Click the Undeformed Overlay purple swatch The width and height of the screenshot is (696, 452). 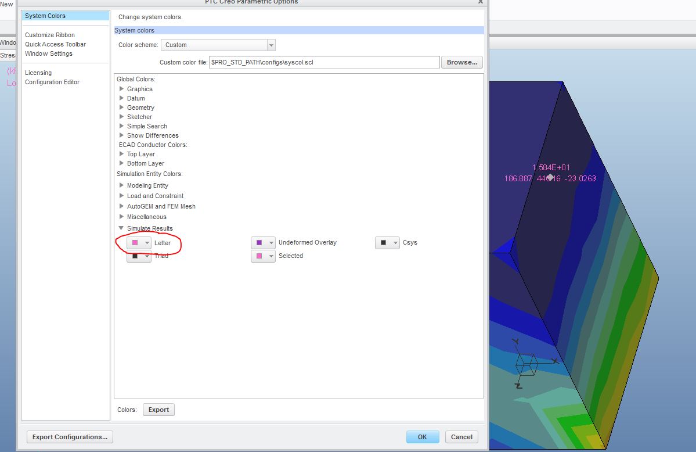tap(259, 243)
